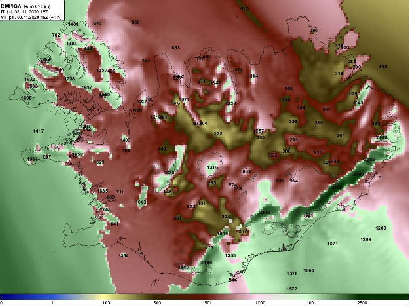Select the legend label '501'
Viewport: 409px width, 306px height.
tap(208, 303)
